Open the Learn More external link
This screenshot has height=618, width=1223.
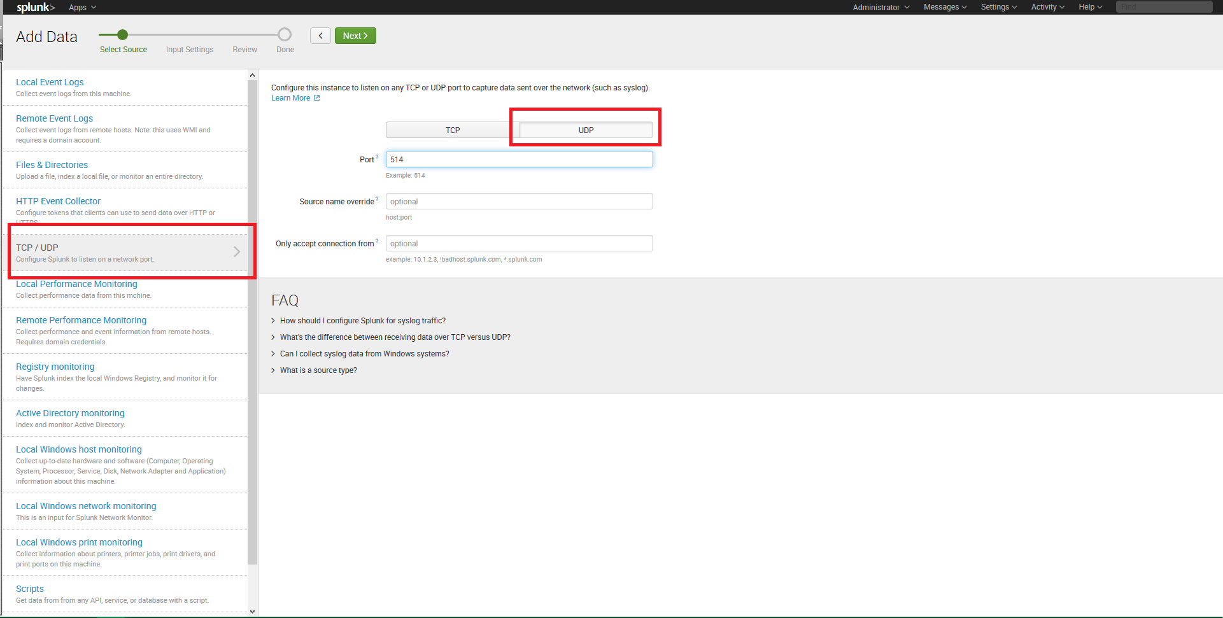tap(295, 98)
